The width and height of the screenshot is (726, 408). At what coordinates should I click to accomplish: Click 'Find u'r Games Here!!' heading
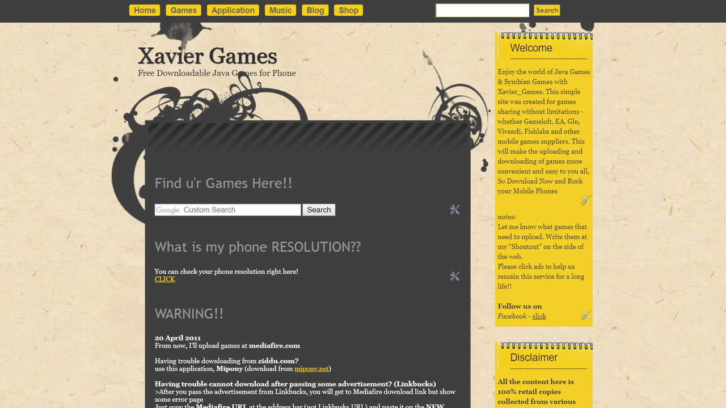click(223, 183)
